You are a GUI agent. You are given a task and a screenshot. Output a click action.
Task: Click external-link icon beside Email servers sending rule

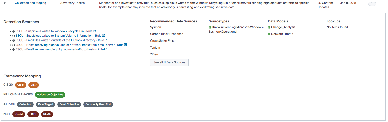pyautogui.click(x=106, y=49)
